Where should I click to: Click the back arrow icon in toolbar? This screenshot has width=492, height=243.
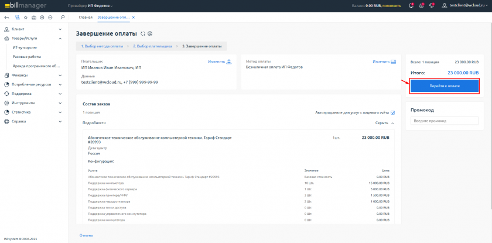click(6, 17)
